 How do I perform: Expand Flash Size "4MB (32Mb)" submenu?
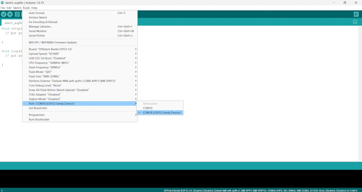pyautogui.click(x=80, y=76)
